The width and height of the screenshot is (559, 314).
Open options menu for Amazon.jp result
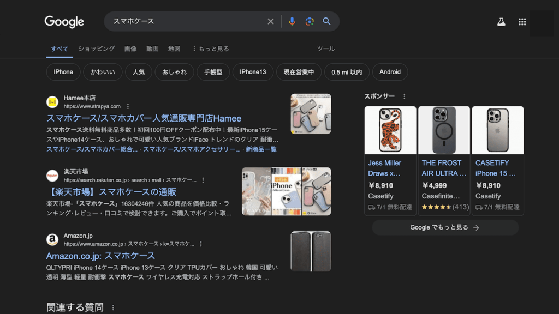[x=201, y=244]
